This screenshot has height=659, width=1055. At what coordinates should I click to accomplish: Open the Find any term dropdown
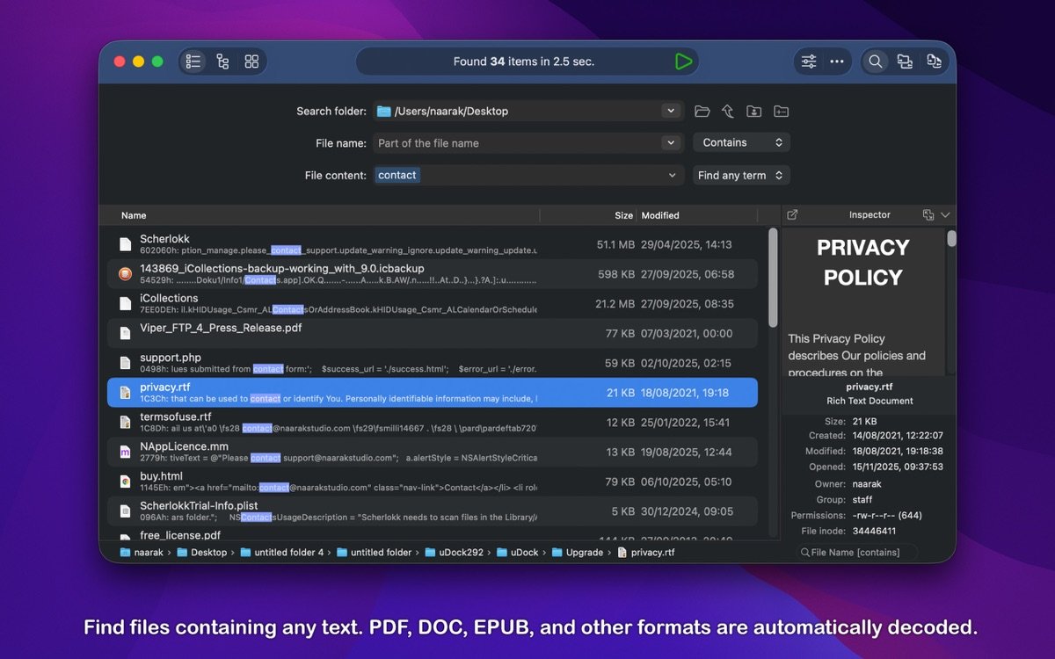point(741,176)
